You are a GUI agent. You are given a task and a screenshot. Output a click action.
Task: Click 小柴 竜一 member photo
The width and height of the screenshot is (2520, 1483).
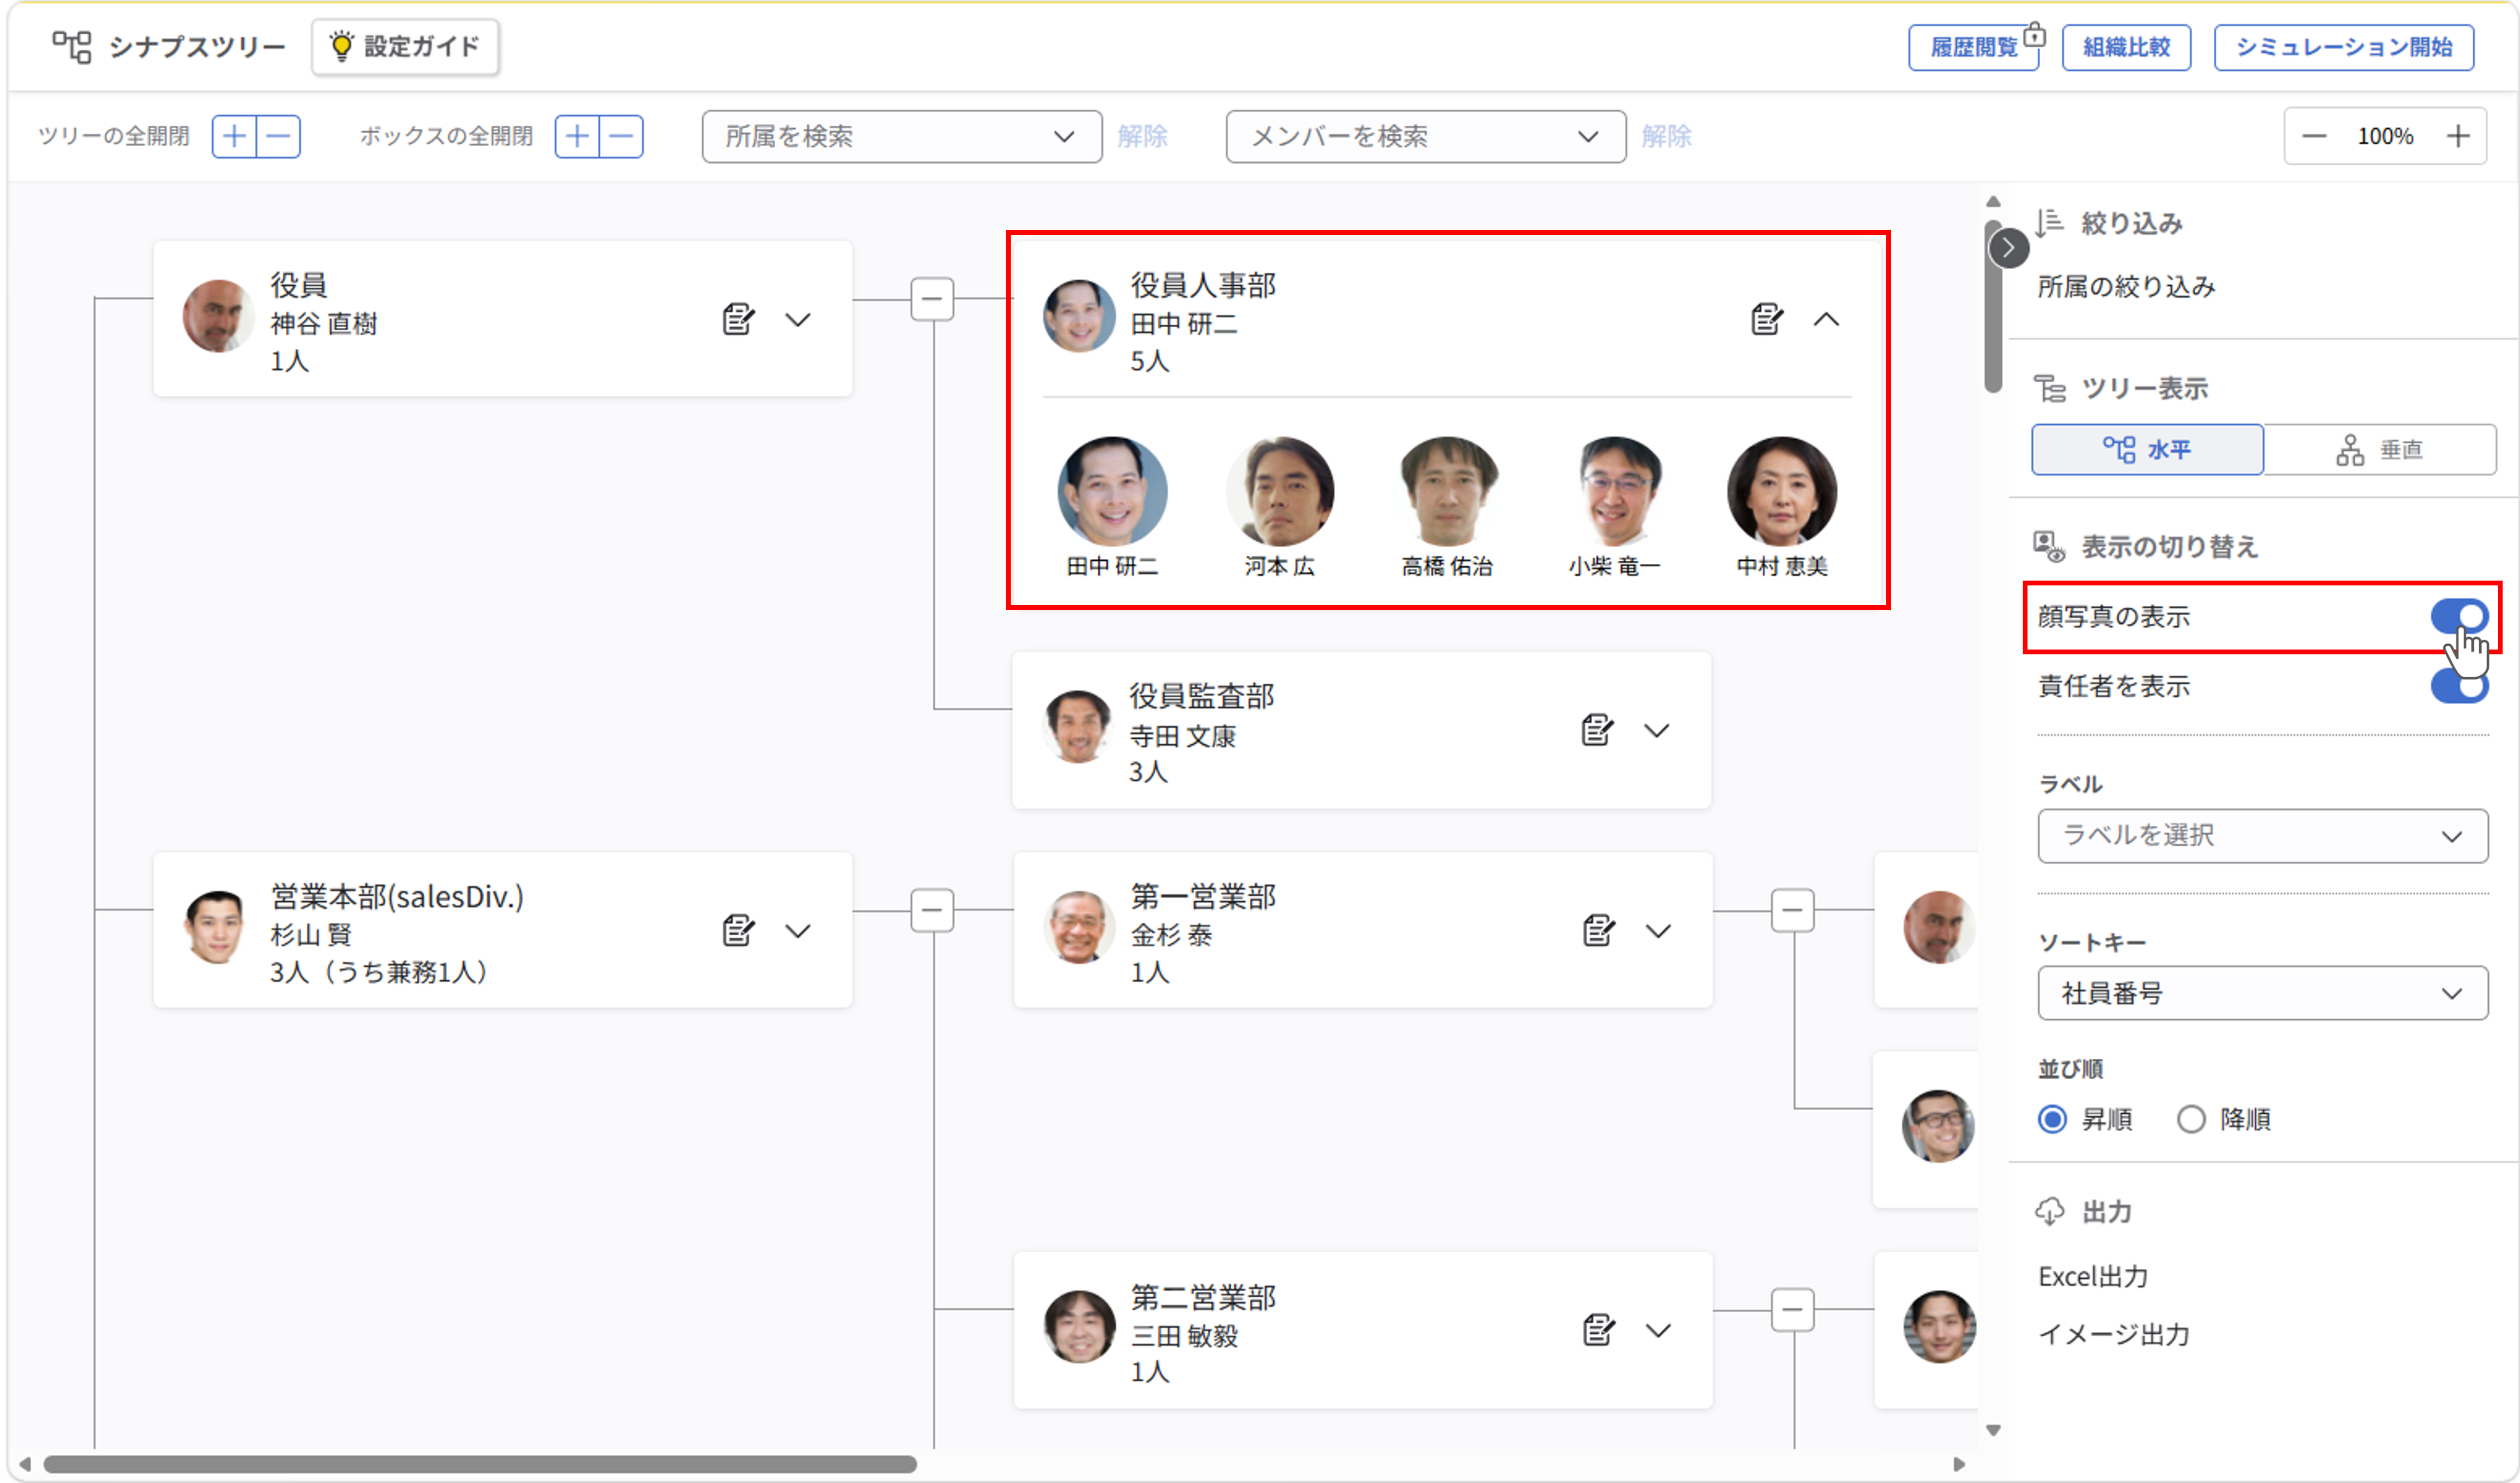pyautogui.click(x=1614, y=491)
